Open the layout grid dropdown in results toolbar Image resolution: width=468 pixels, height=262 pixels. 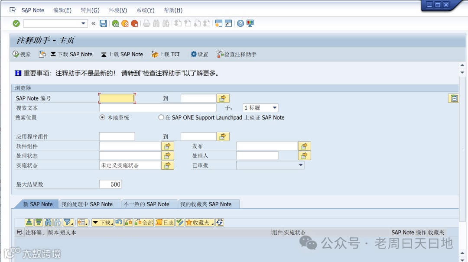point(83,222)
